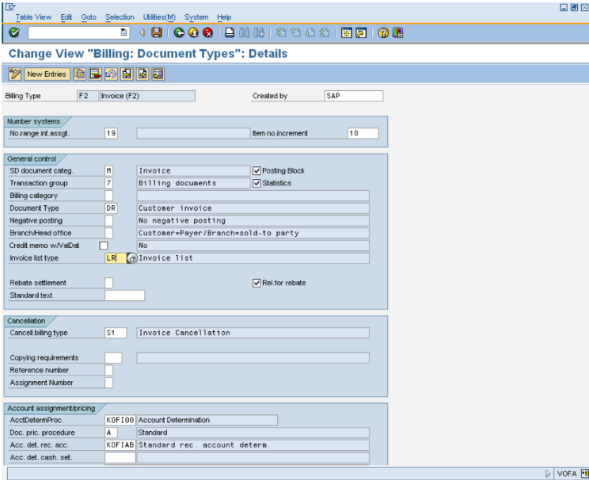Open the Selection menu
589x480 pixels.
point(120,17)
